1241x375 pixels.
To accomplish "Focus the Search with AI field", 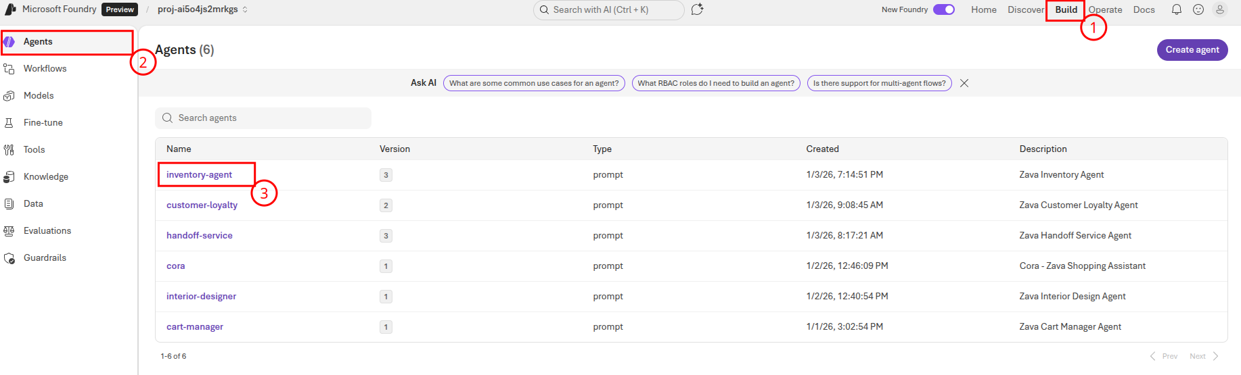I will tap(608, 9).
